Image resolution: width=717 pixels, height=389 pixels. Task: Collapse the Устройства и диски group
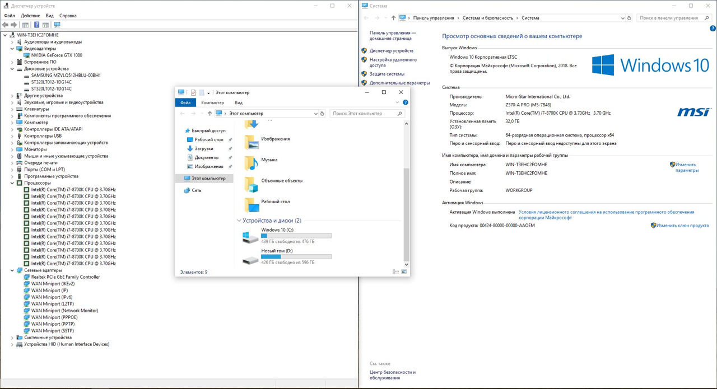point(239,221)
